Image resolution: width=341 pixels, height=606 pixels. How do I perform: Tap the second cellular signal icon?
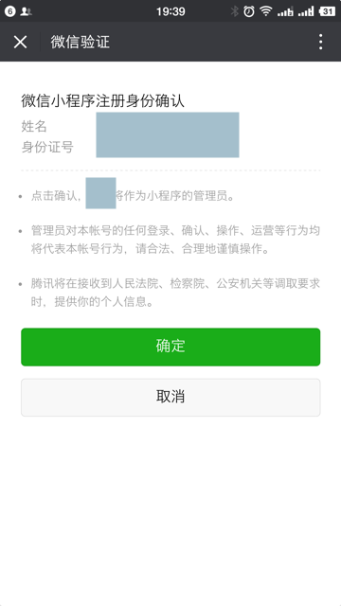(x=306, y=12)
